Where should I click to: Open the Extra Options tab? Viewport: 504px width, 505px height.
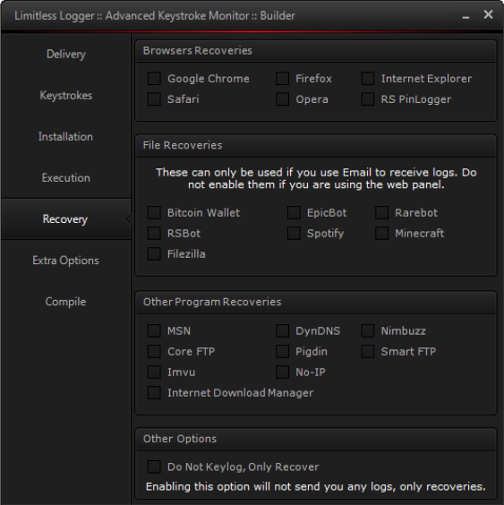pyautogui.click(x=65, y=261)
